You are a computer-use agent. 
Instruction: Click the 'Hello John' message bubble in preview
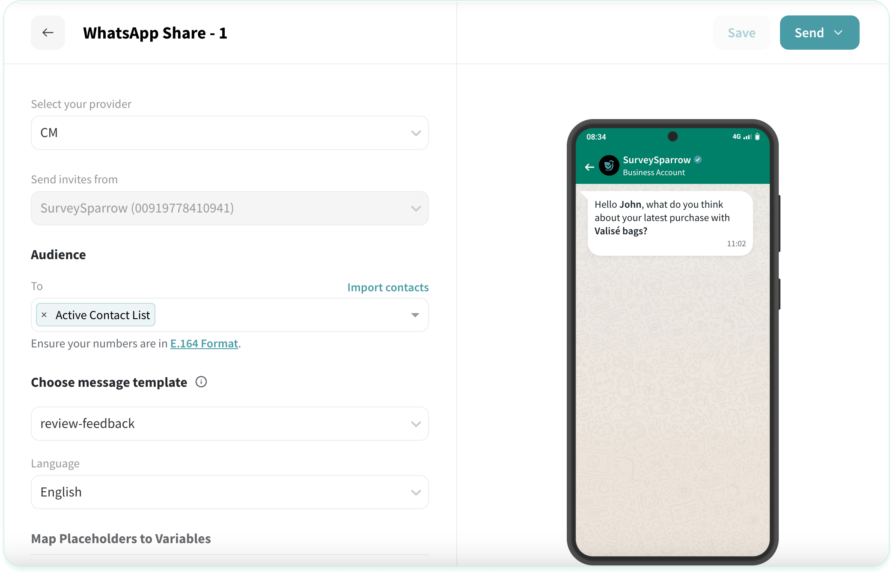click(670, 224)
